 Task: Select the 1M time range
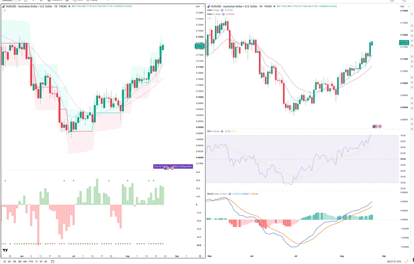tap(14, 262)
